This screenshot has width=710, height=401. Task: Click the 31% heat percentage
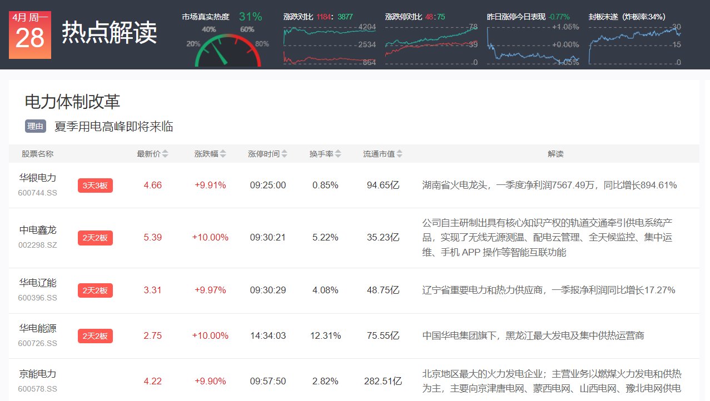(x=250, y=17)
